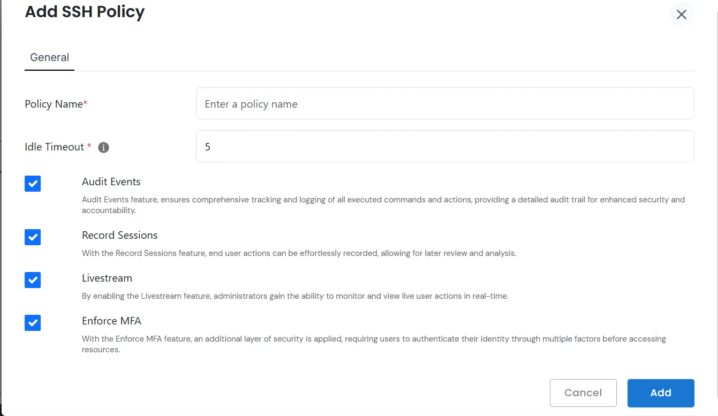Screen dimensions: 718x416
Task: Select the Idle Timeout value field
Action: 445,146
